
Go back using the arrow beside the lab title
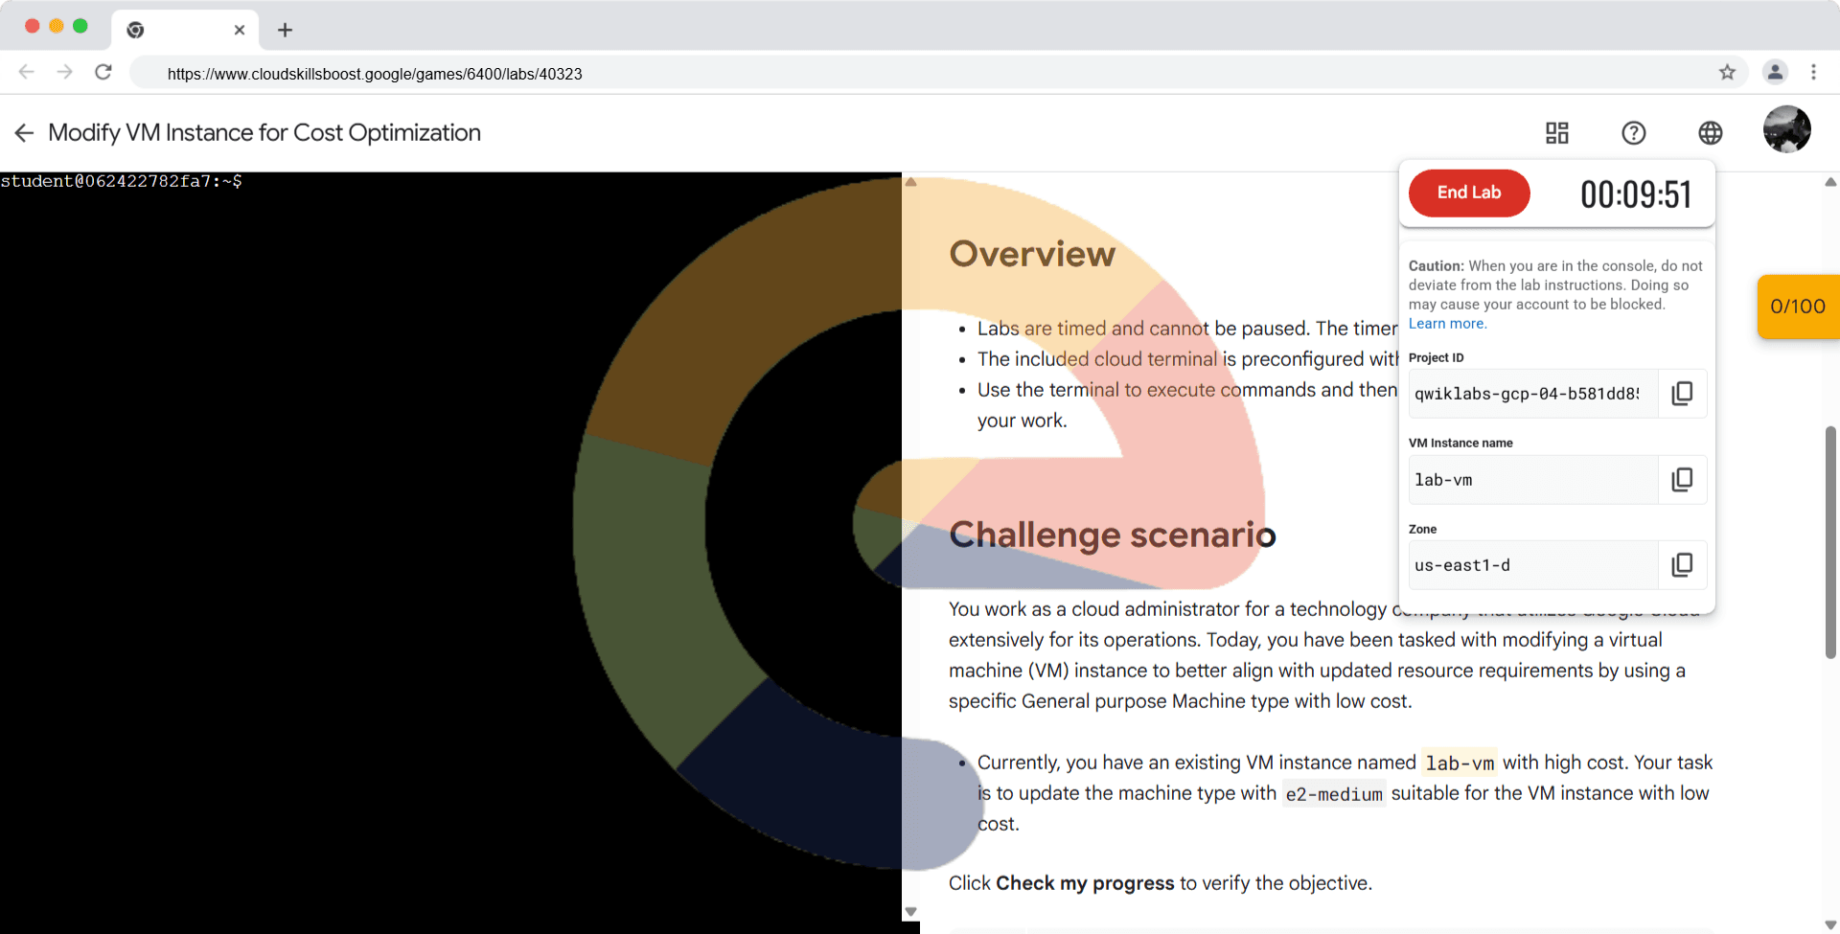[24, 133]
